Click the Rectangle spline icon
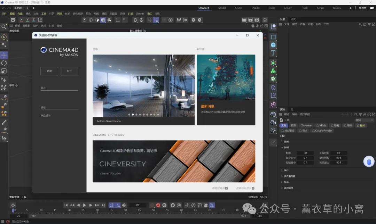Image resolution: width=376 pixels, height=224 pixels. (x=273, y=37)
